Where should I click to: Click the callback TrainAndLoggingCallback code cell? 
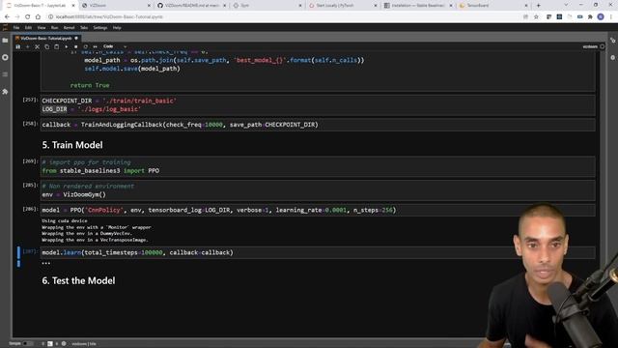[318, 125]
